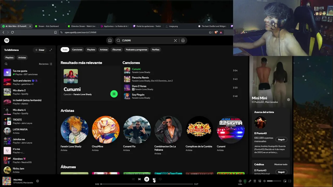Toggle library Artistas filter
The height and width of the screenshot is (187, 333).
coord(22,57)
